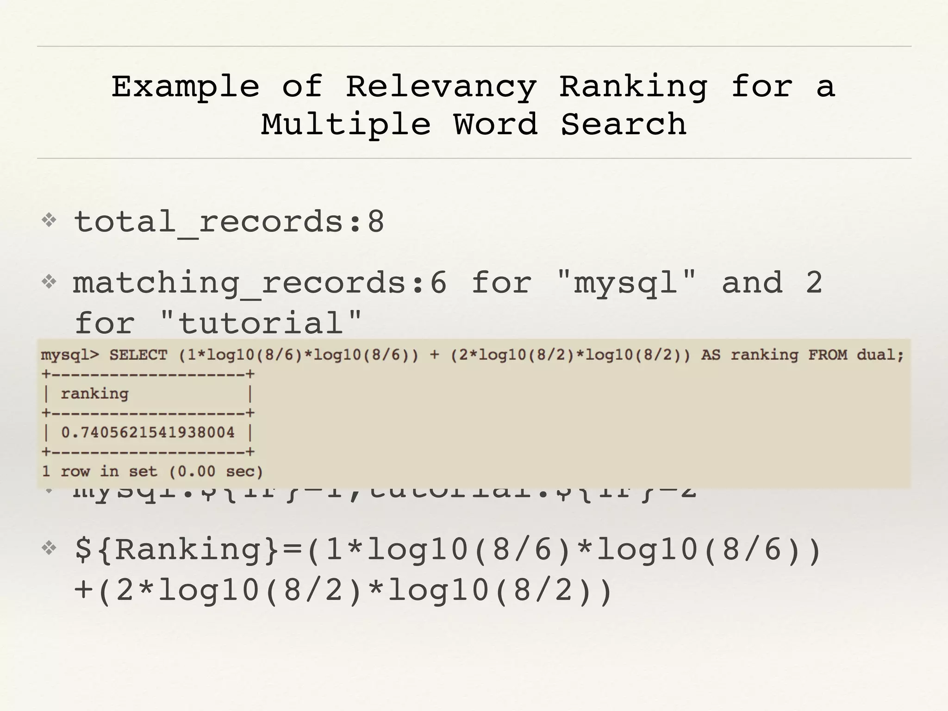
Task: Click the MySQL terminal screenshot image
Action: point(474,413)
